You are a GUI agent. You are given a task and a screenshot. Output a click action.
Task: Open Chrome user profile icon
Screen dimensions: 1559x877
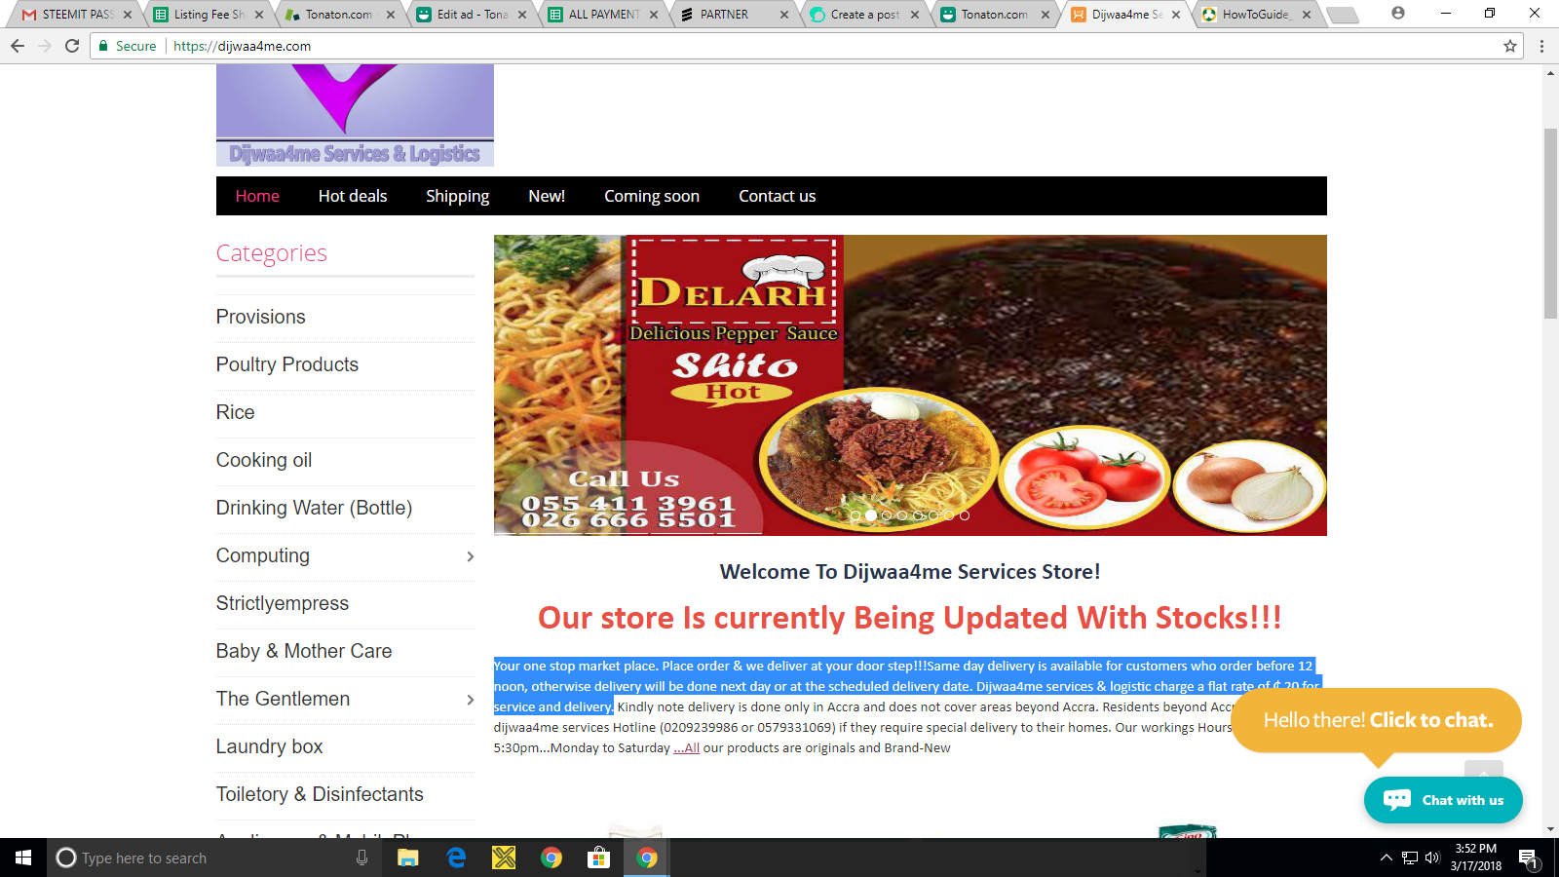1398,14
